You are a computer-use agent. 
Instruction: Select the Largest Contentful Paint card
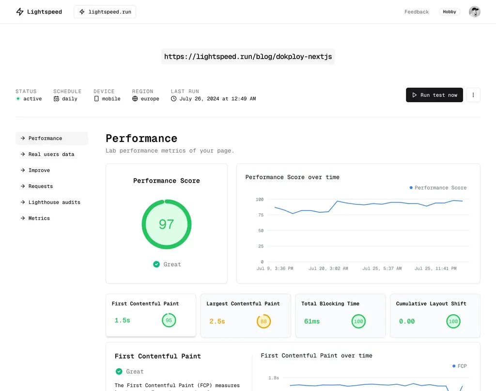point(245,315)
